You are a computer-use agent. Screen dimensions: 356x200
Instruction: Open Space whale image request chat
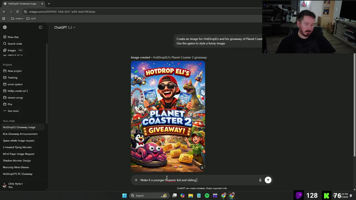[x=19, y=141]
